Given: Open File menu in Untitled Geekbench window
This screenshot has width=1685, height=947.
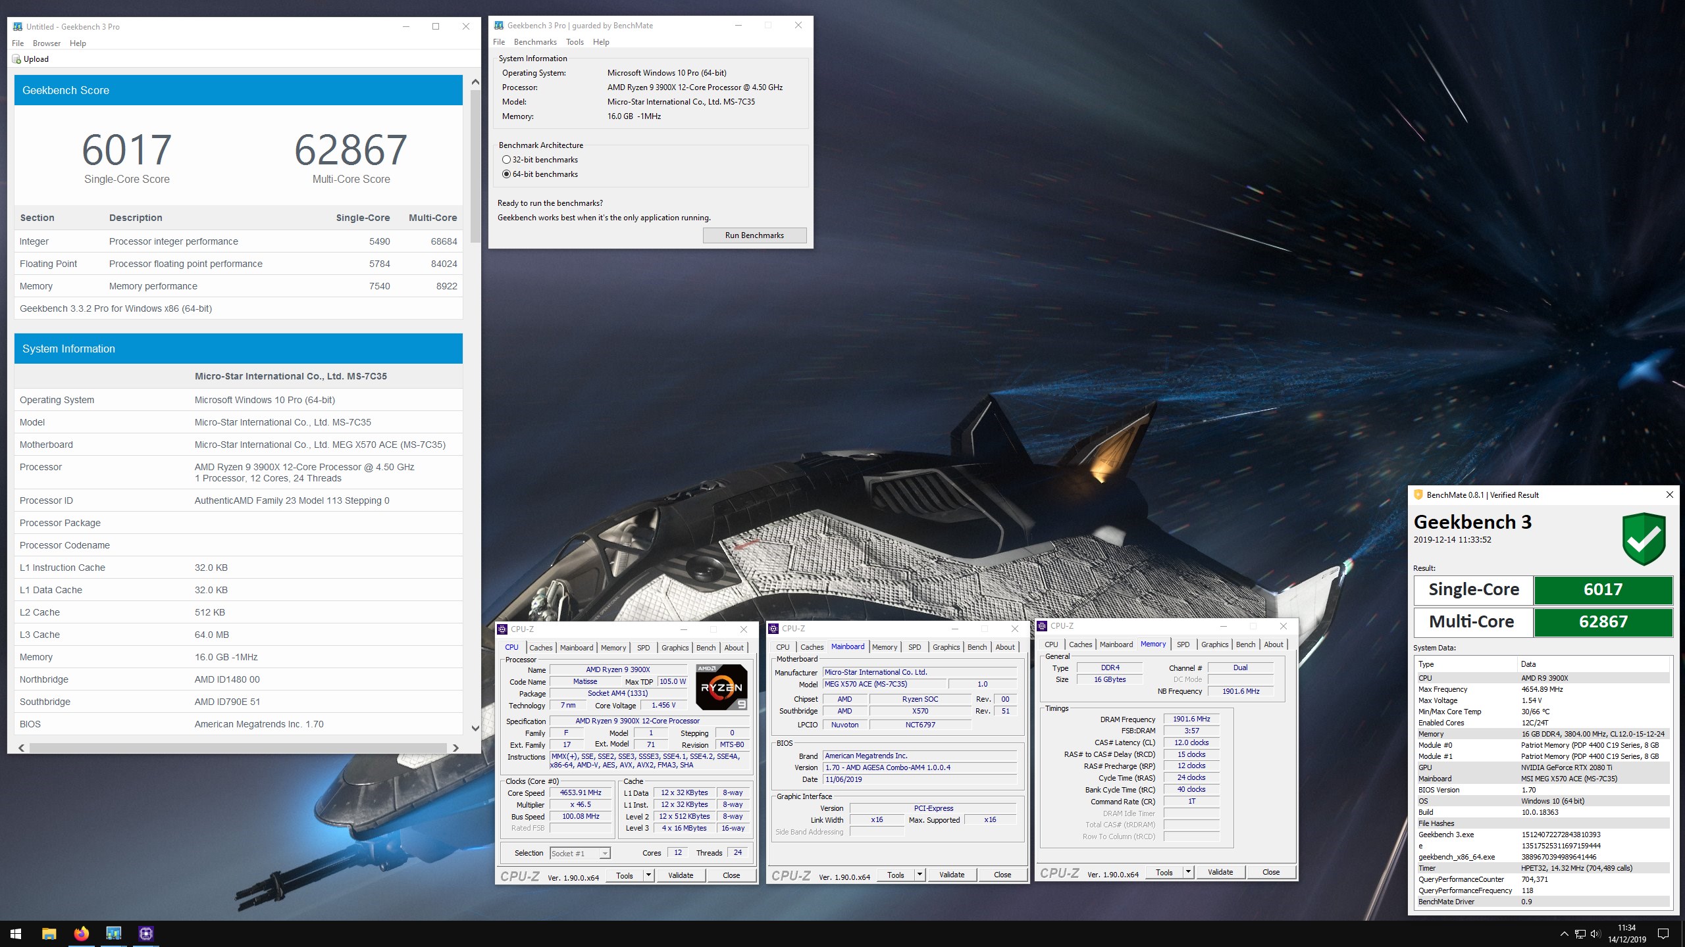Looking at the screenshot, I should coord(18,43).
